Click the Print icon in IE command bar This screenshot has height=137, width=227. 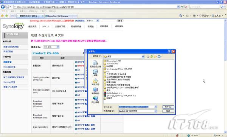(x=194, y=15)
